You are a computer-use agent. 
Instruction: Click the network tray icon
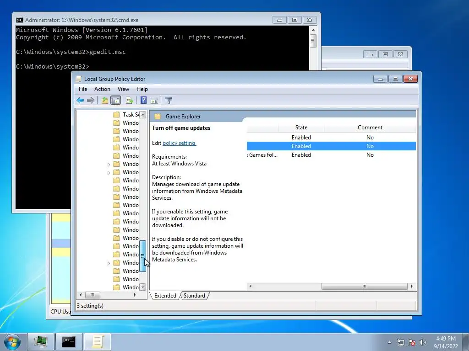click(x=400, y=342)
